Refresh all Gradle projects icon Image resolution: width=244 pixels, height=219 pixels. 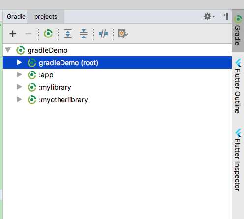[x=48, y=34]
